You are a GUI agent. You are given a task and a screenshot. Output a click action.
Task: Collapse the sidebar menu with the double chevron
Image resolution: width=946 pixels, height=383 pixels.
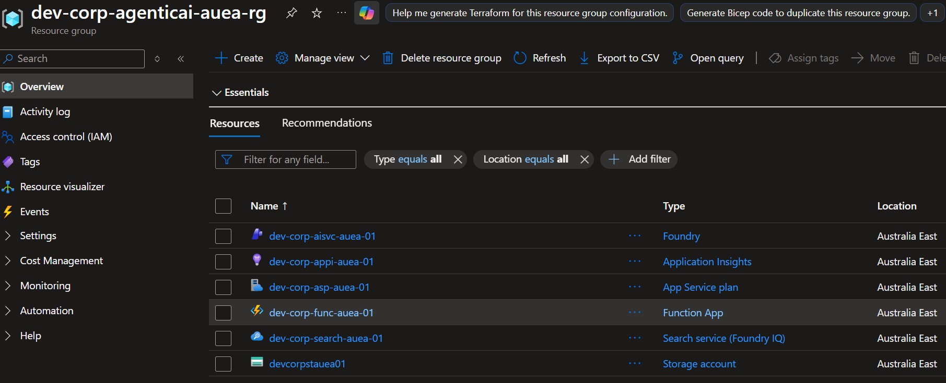(181, 59)
